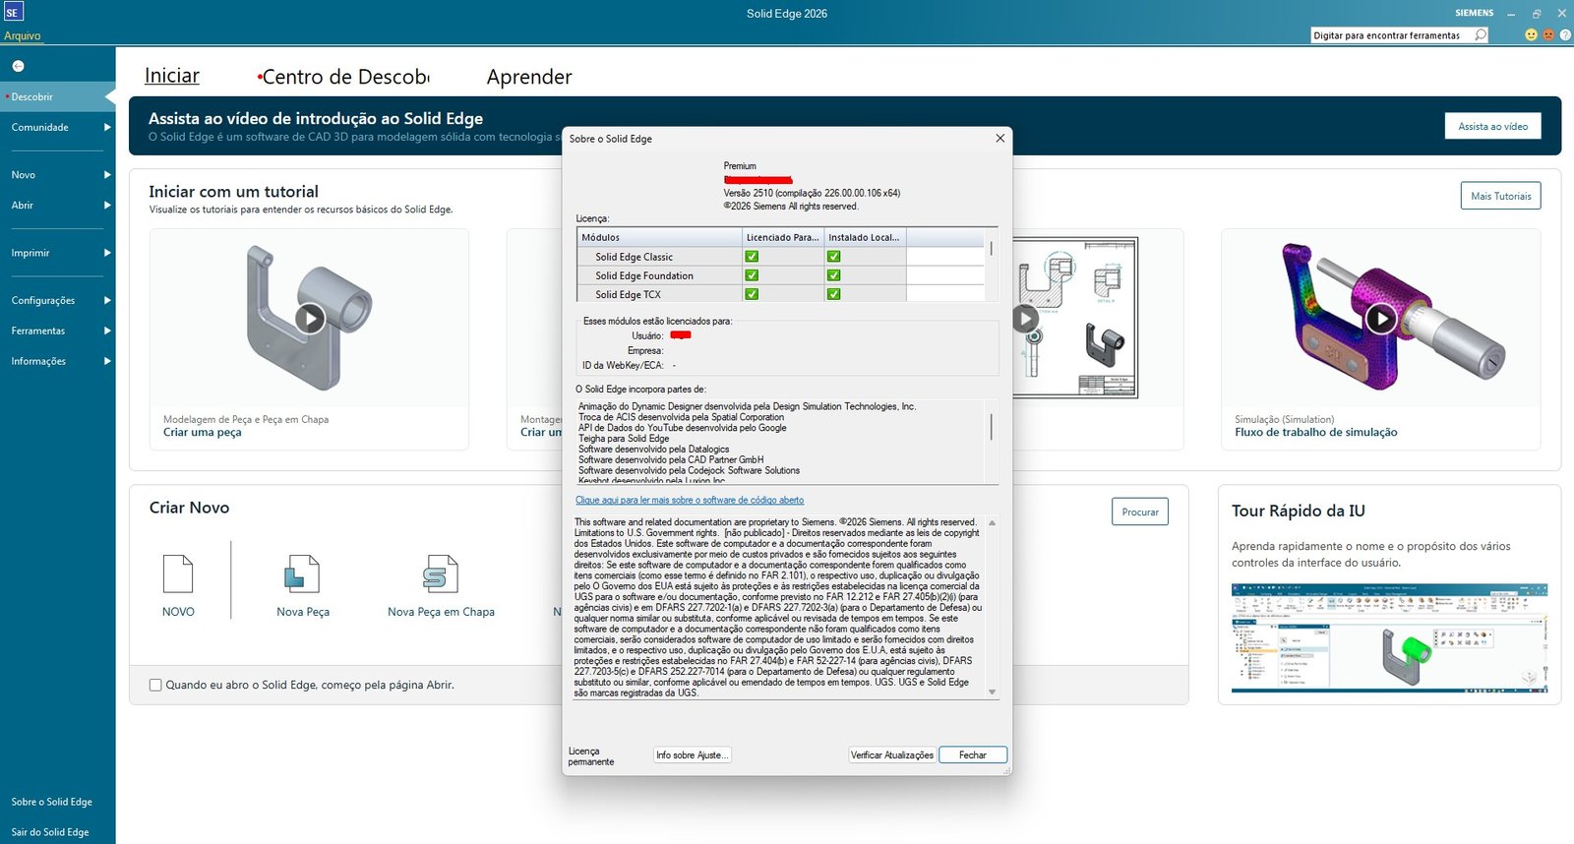Open the open-source software link

click(x=690, y=500)
